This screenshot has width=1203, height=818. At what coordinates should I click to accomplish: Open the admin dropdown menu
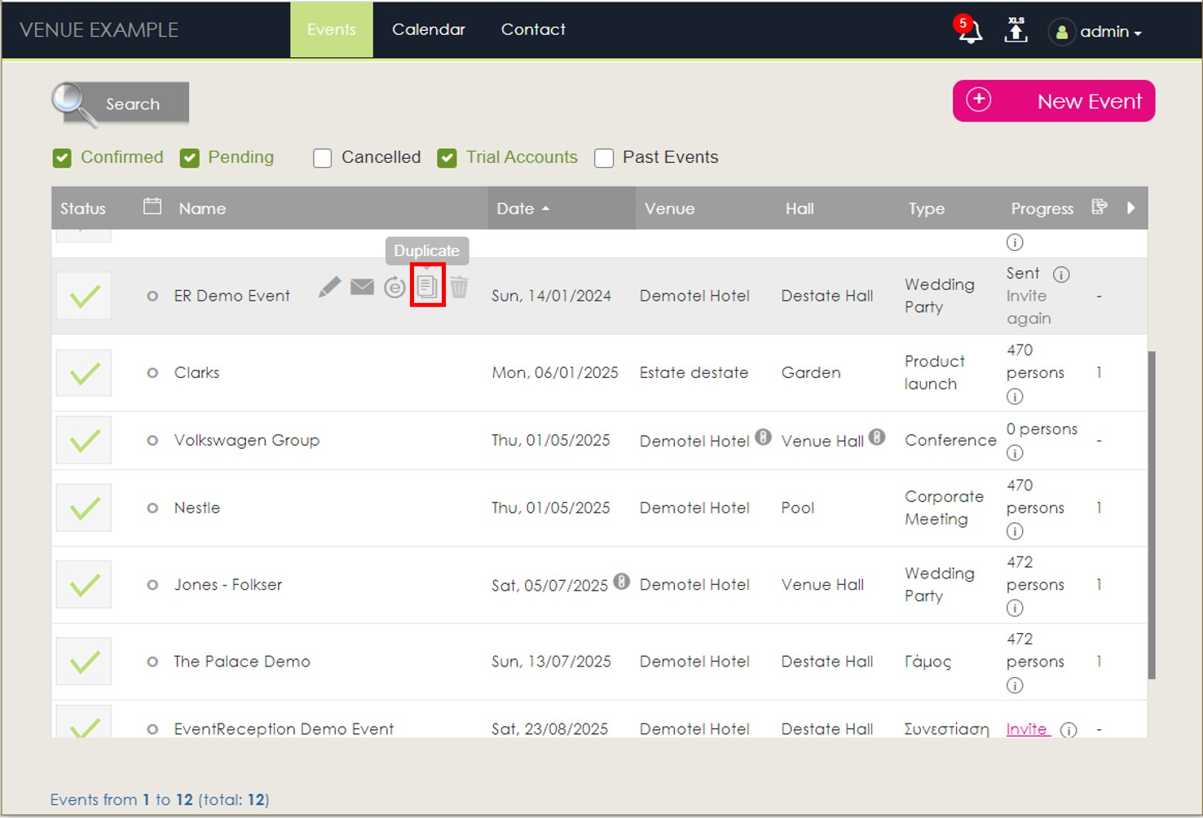tap(1111, 32)
